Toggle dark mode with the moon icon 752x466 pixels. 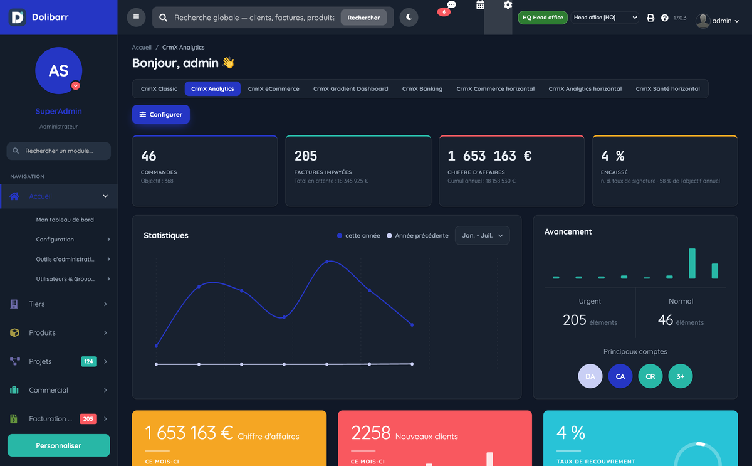[409, 18]
